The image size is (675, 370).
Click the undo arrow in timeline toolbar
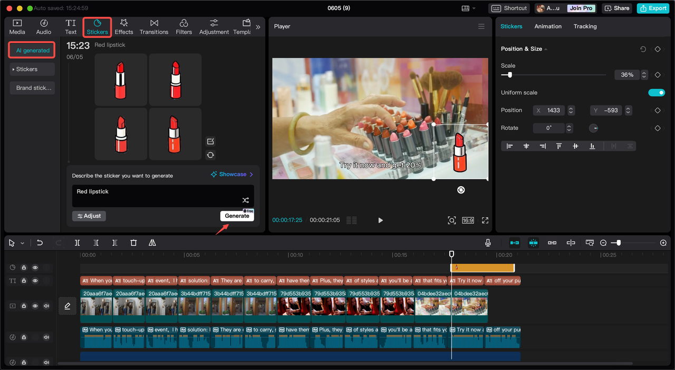click(40, 243)
